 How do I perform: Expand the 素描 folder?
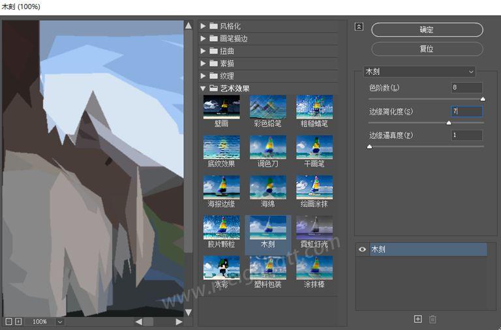[x=203, y=63]
